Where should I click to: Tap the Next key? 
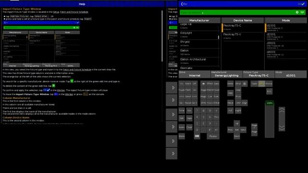coord(243,130)
